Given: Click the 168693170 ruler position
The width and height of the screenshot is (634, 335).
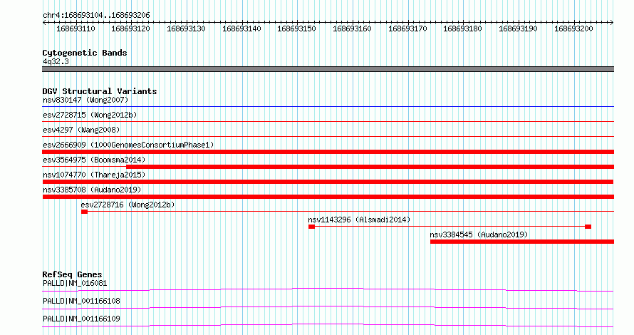Looking at the screenshot, I should pyautogui.click(x=407, y=29).
